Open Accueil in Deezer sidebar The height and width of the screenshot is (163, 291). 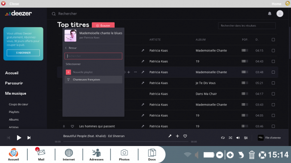pos(12,73)
